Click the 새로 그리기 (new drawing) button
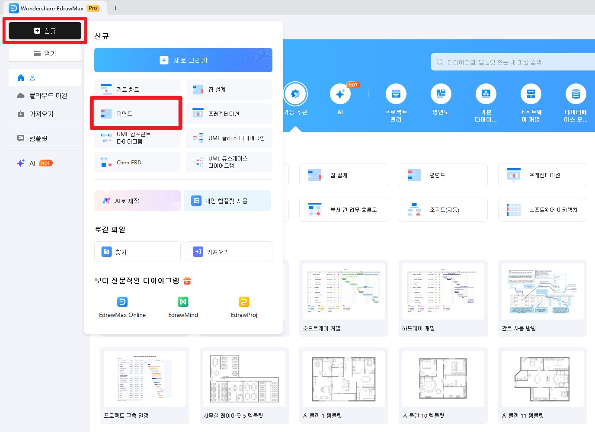 coord(183,60)
